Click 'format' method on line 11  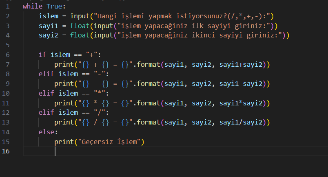pos(148,103)
